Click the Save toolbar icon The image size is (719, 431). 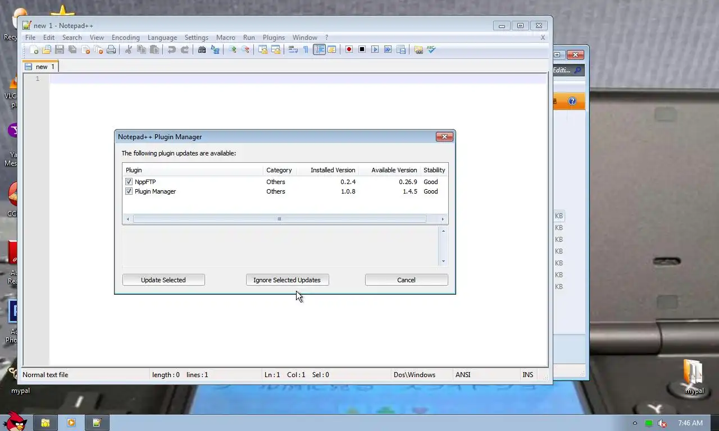click(60, 49)
